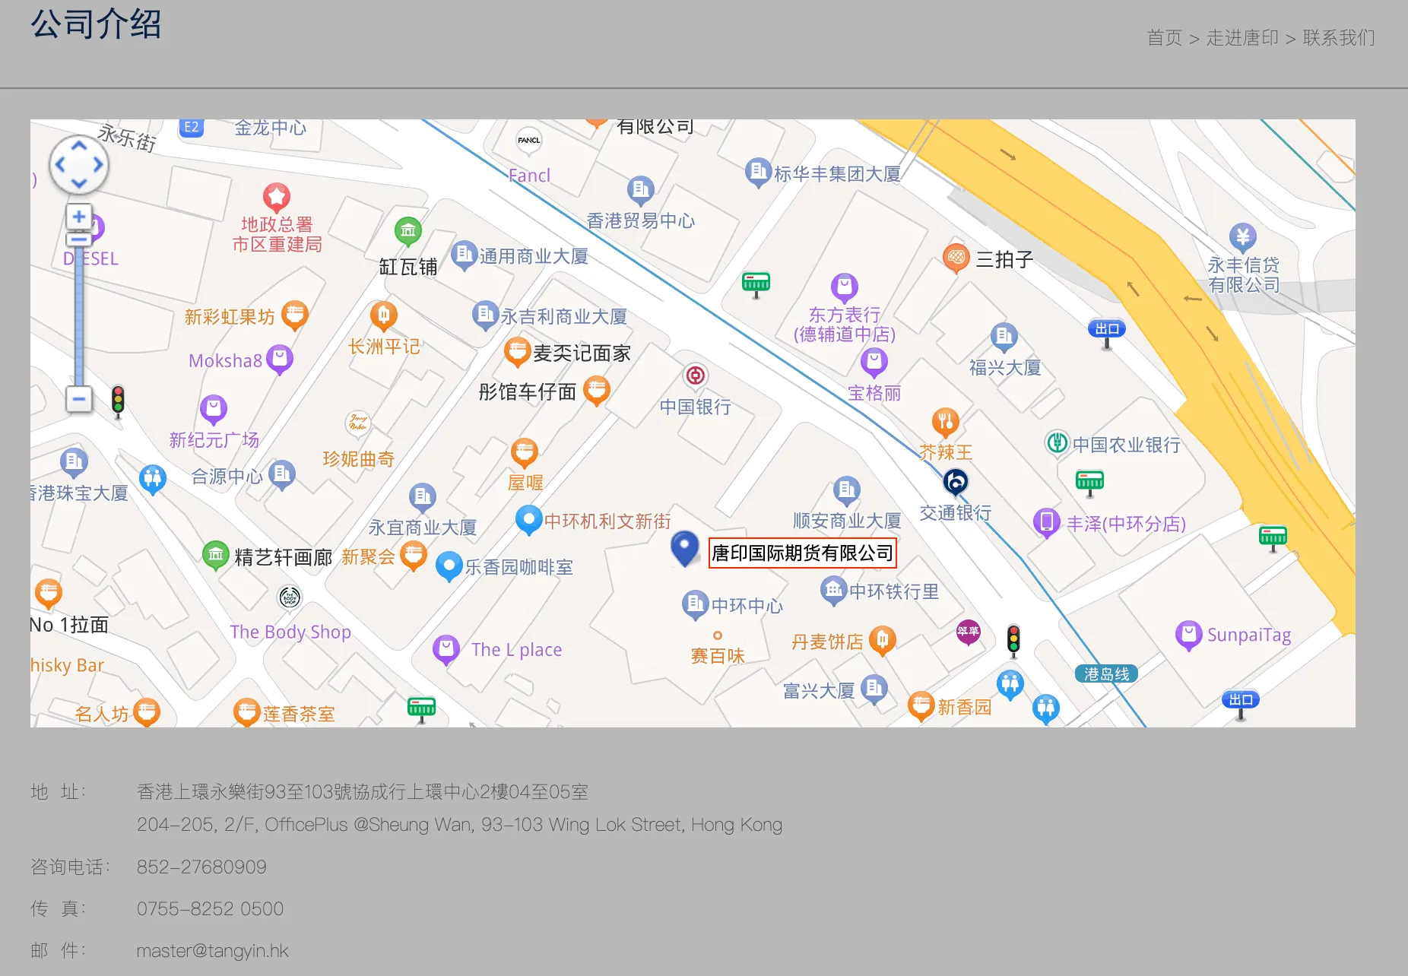Click the Chinese address line 香港上環永樂街
Viewport: 1408px width, 976px height.
pos(363,792)
